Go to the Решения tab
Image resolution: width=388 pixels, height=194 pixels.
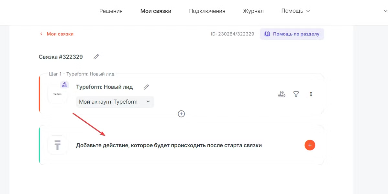(111, 11)
